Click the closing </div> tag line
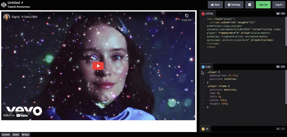 coord(211,47)
